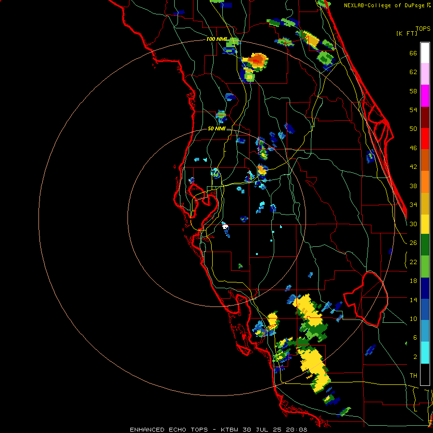Click the legend value 66

pos(413,53)
